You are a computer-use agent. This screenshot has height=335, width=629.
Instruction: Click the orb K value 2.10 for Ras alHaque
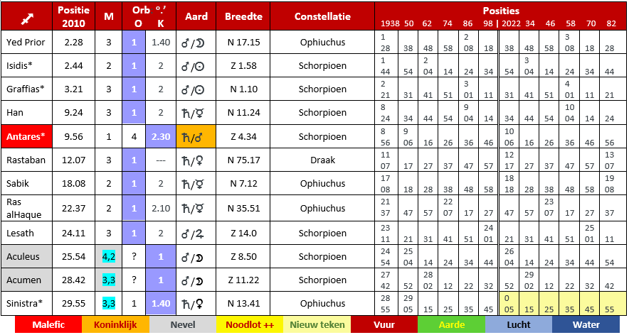(161, 209)
